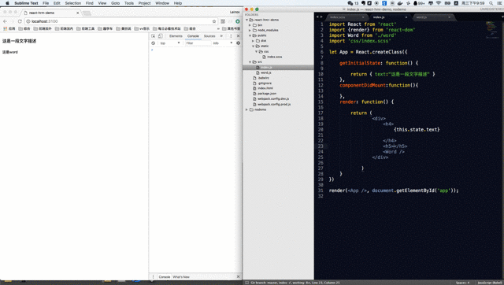The height and width of the screenshot is (285, 504).
Task: Activate the DevTools inspect element icon
Action: click(154, 36)
